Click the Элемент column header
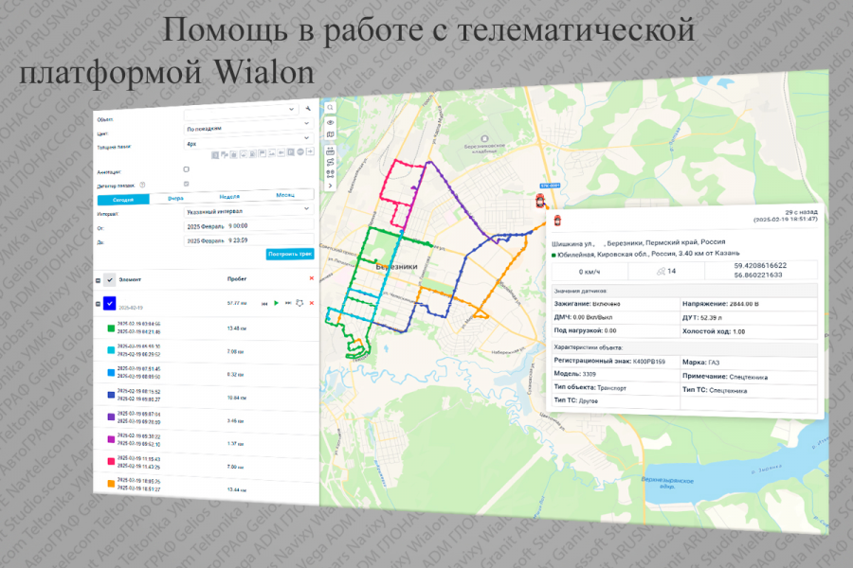 click(x=130, y=279)
